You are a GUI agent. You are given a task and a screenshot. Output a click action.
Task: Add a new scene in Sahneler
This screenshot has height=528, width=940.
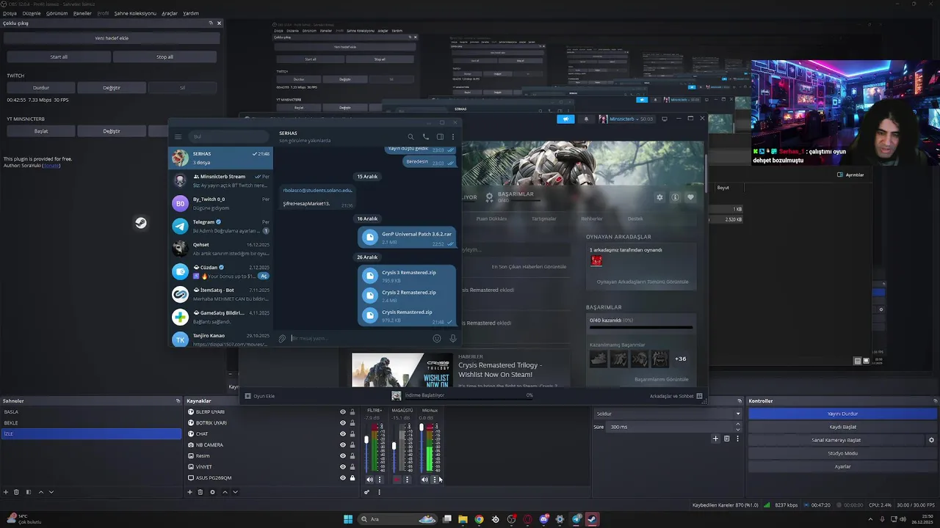coord(6,492)
